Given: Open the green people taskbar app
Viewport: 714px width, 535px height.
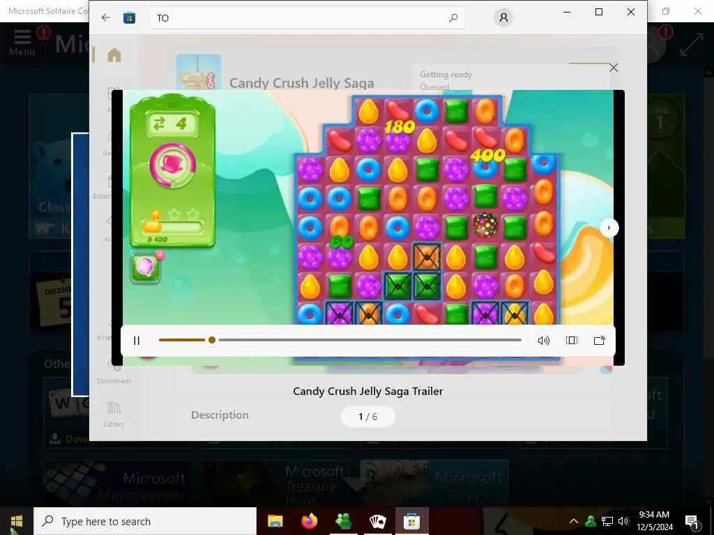Looking at the screenshot, I should (x=343, y=521).
